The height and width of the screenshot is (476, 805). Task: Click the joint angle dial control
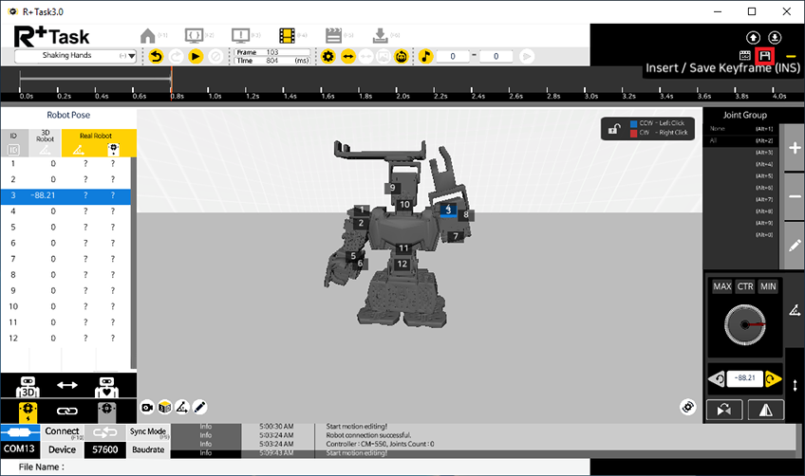point(743,325)
